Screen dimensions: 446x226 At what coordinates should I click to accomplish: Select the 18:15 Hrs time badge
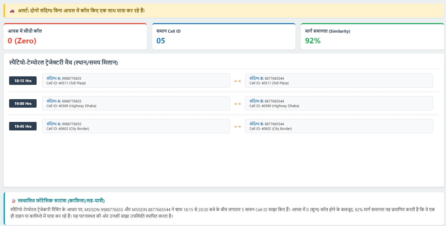click(23, 81)
